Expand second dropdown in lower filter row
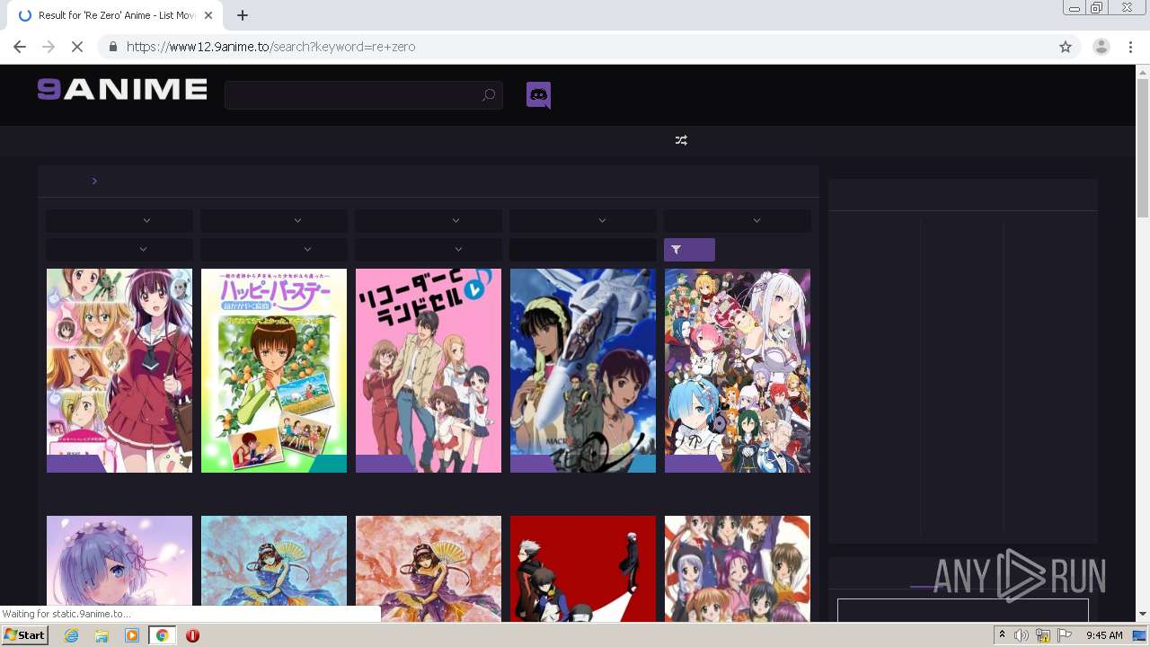 274,249
